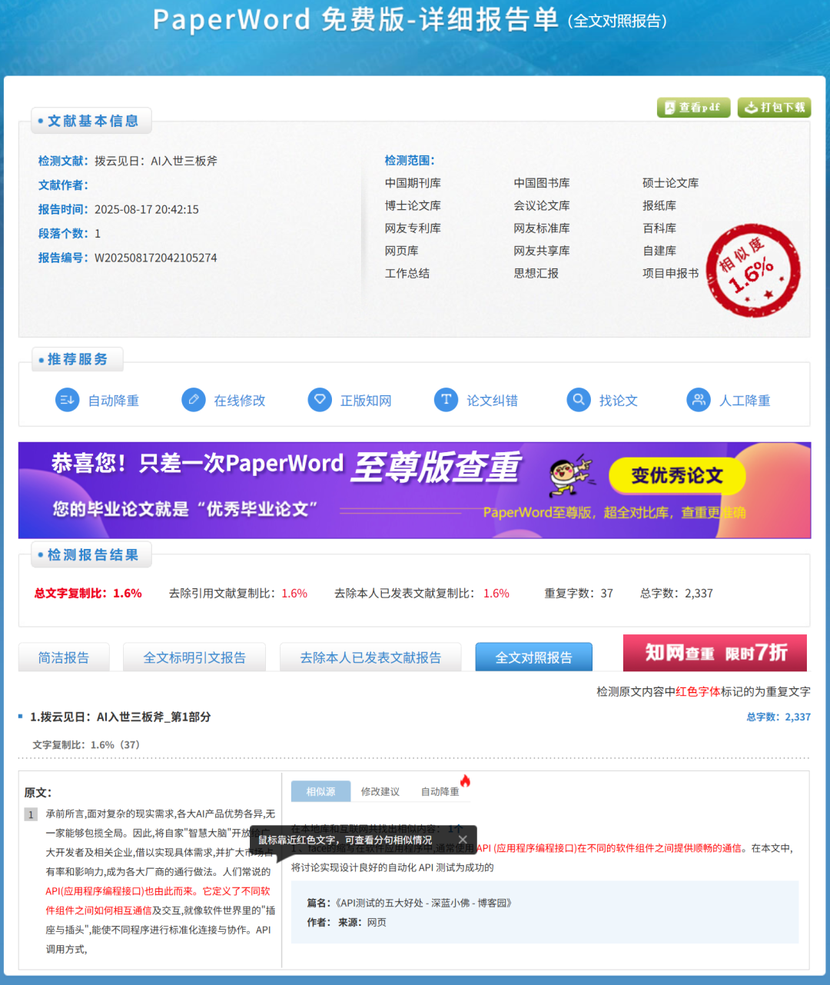Select the 相似源 tab
Viewport: 830px width, 985px height.
click(x=320, y=791)
